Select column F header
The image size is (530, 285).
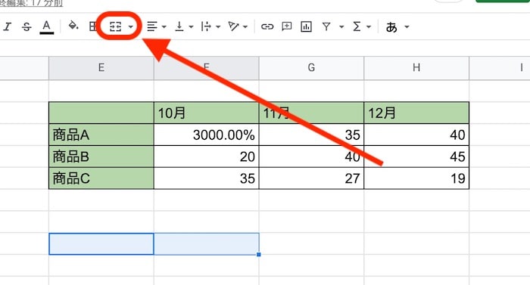pyautogui.click(x=206, y=68)
